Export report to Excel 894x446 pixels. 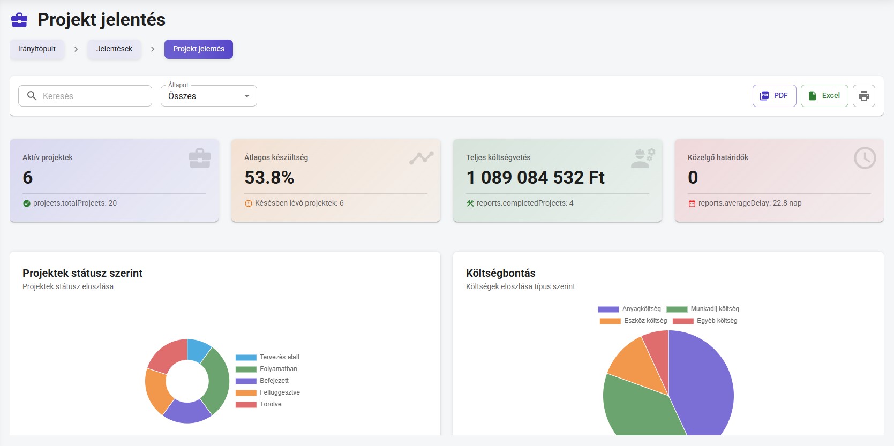tap(824, 96)
